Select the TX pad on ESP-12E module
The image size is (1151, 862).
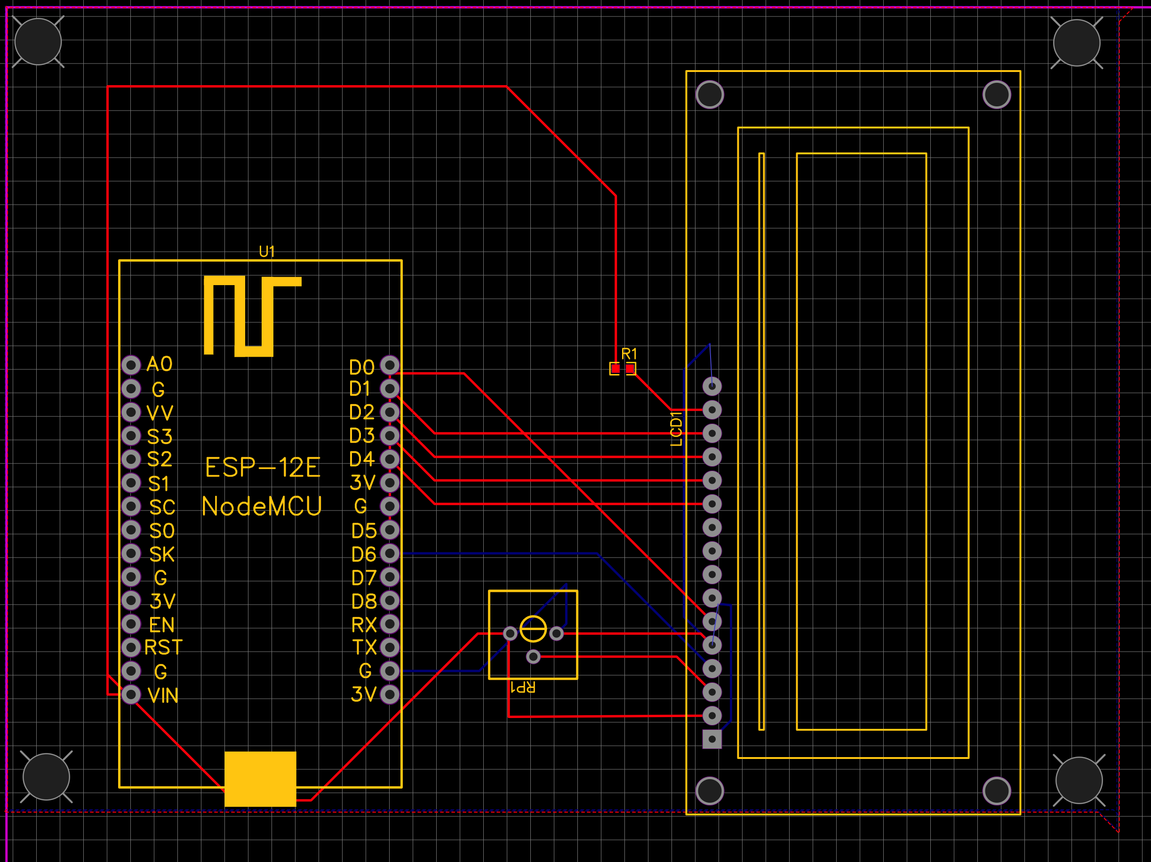click(390, 647)
